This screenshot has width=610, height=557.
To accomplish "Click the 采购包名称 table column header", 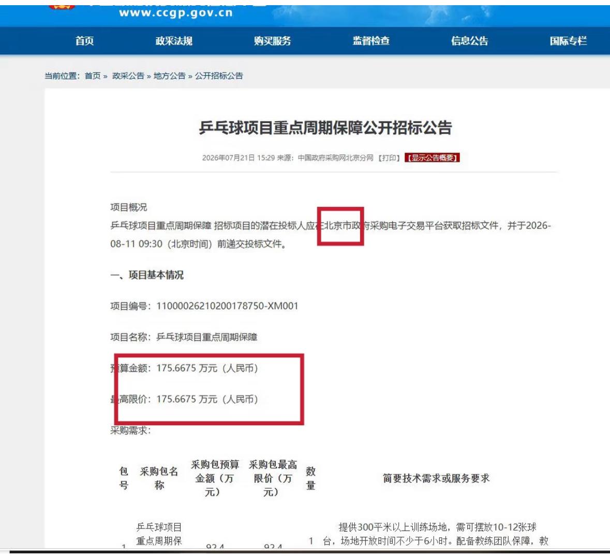I will tap(159, 478).
